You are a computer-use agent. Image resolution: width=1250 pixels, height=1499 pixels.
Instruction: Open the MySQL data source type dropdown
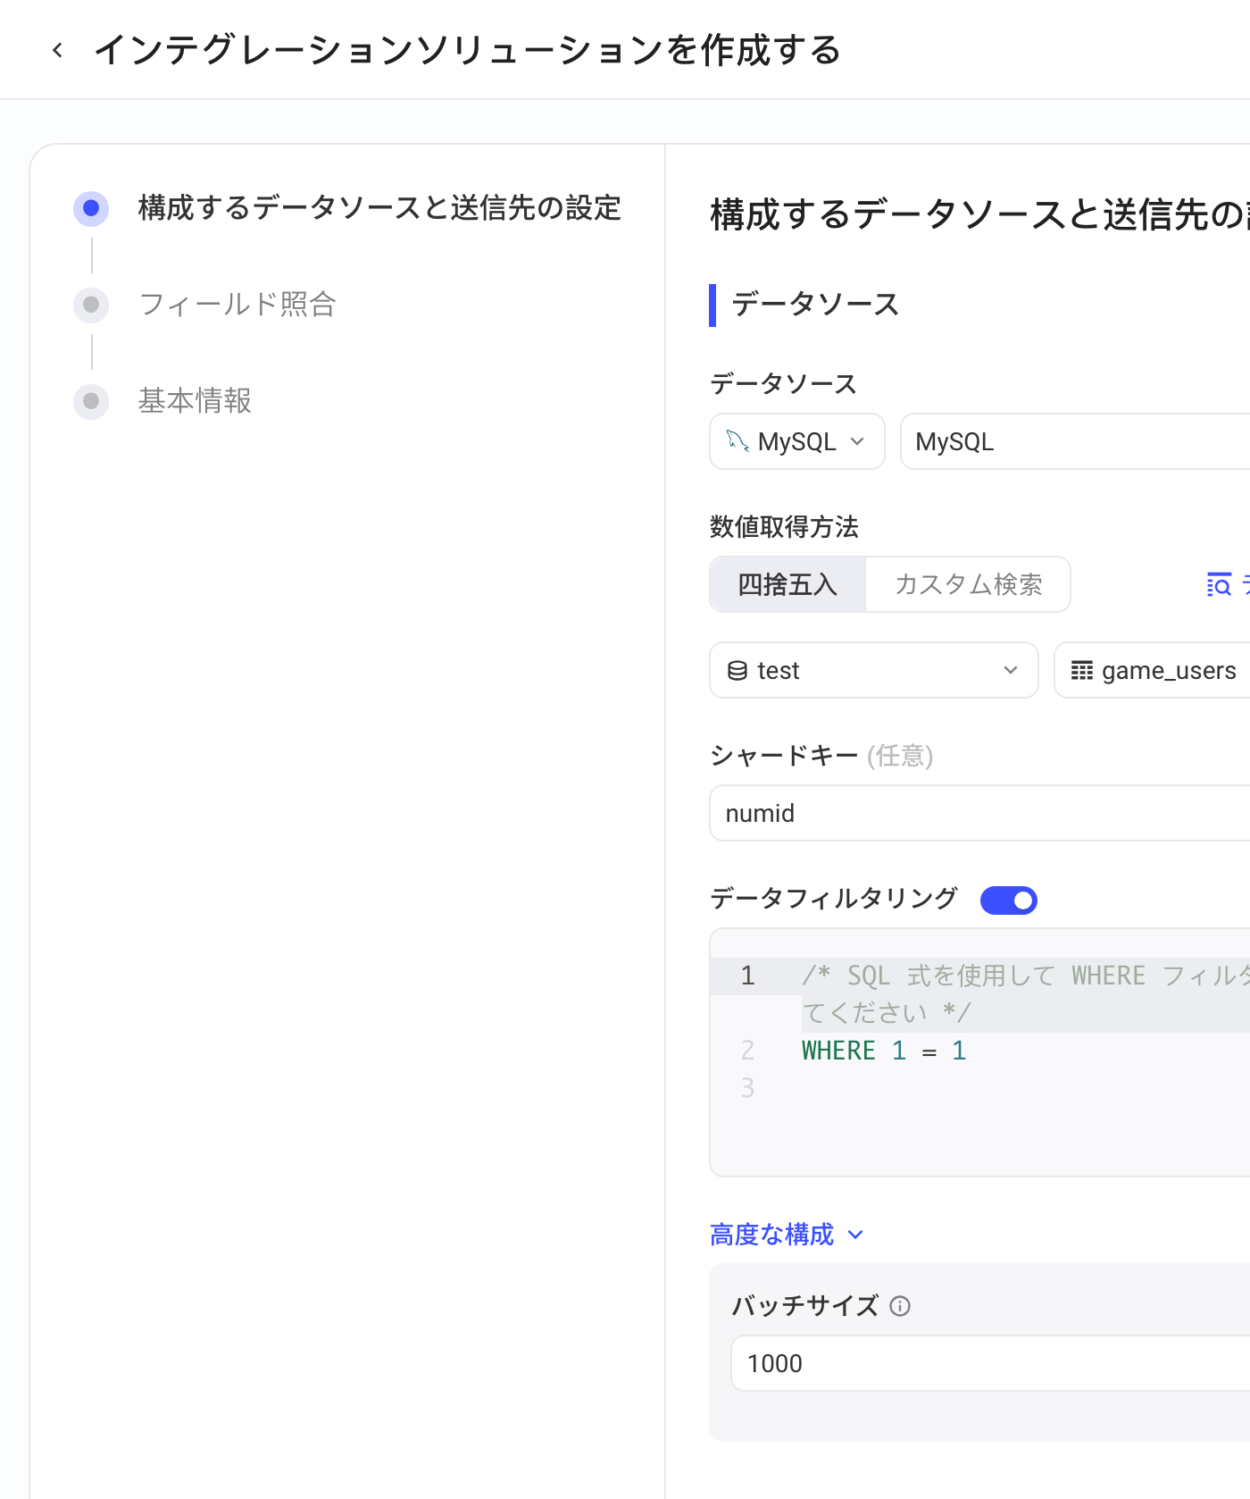pos(797,441)
